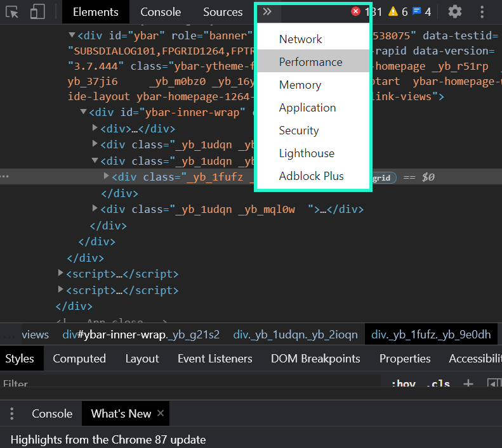This screenshot has width=502, height=448.
Task: Switch to the Console tab
Action: pyautogui.click(x=161, y=12)
